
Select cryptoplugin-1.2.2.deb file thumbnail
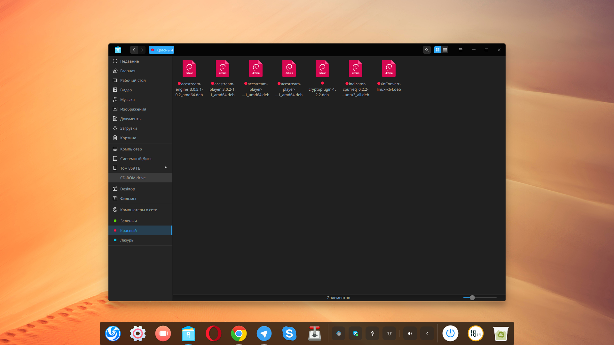coord(322,68)
